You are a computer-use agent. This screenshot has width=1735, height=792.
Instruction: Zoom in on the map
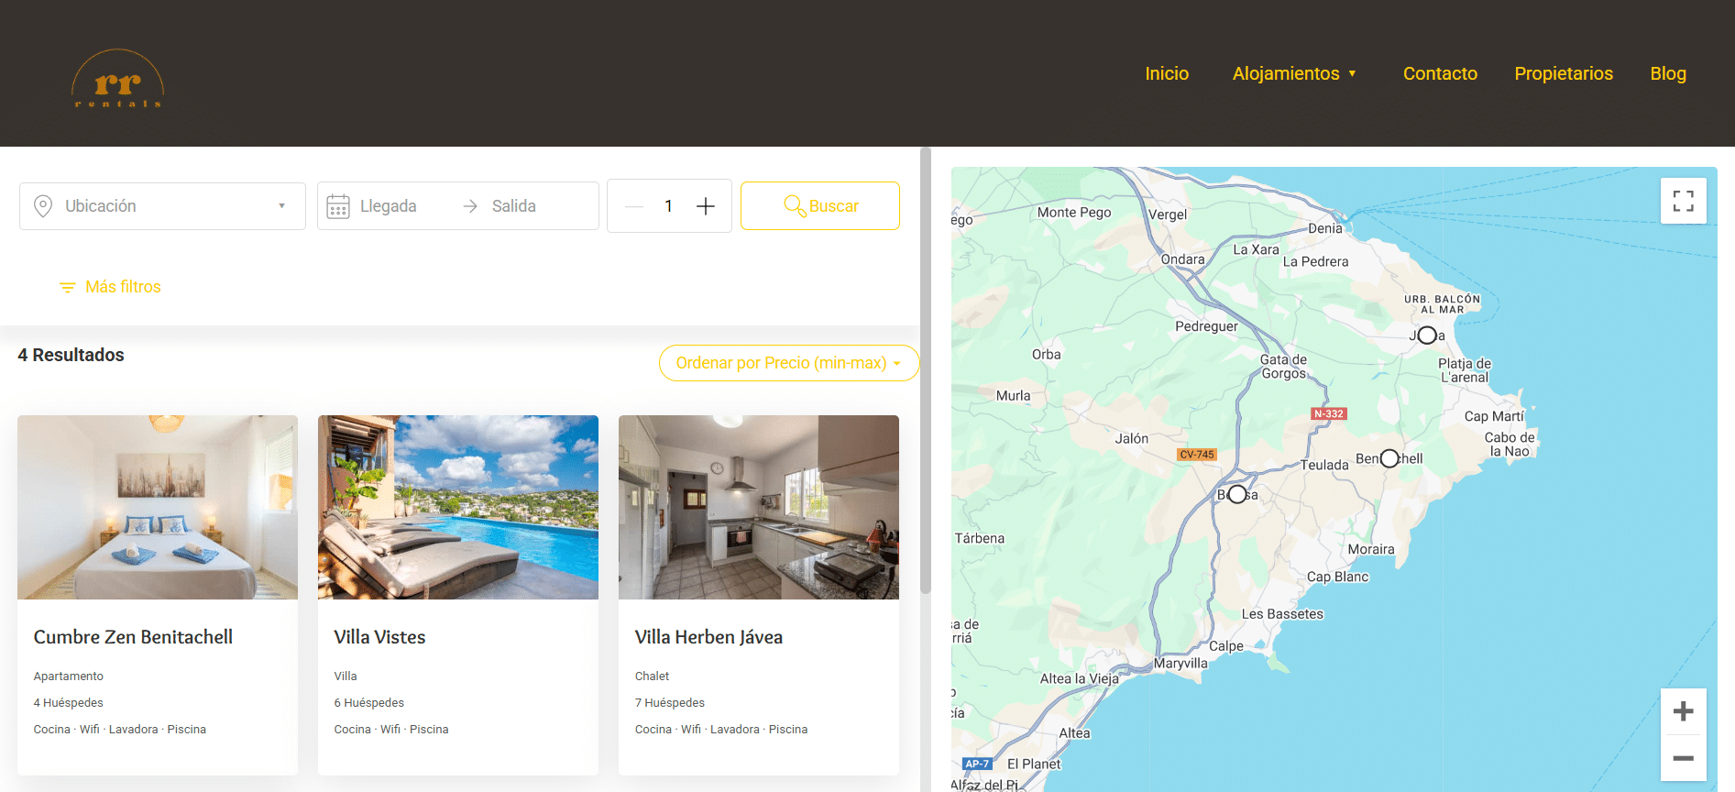pos(1683,711)
